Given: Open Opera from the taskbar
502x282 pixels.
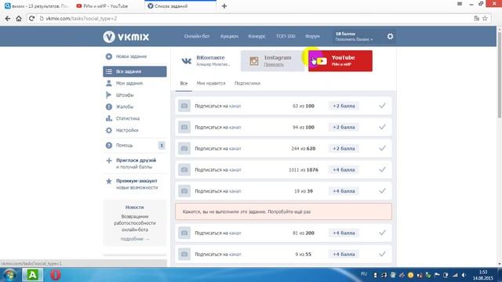Looking at the screenshot, I should tap(56, 275).
